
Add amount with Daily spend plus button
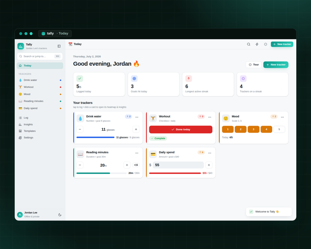[209, 165]
